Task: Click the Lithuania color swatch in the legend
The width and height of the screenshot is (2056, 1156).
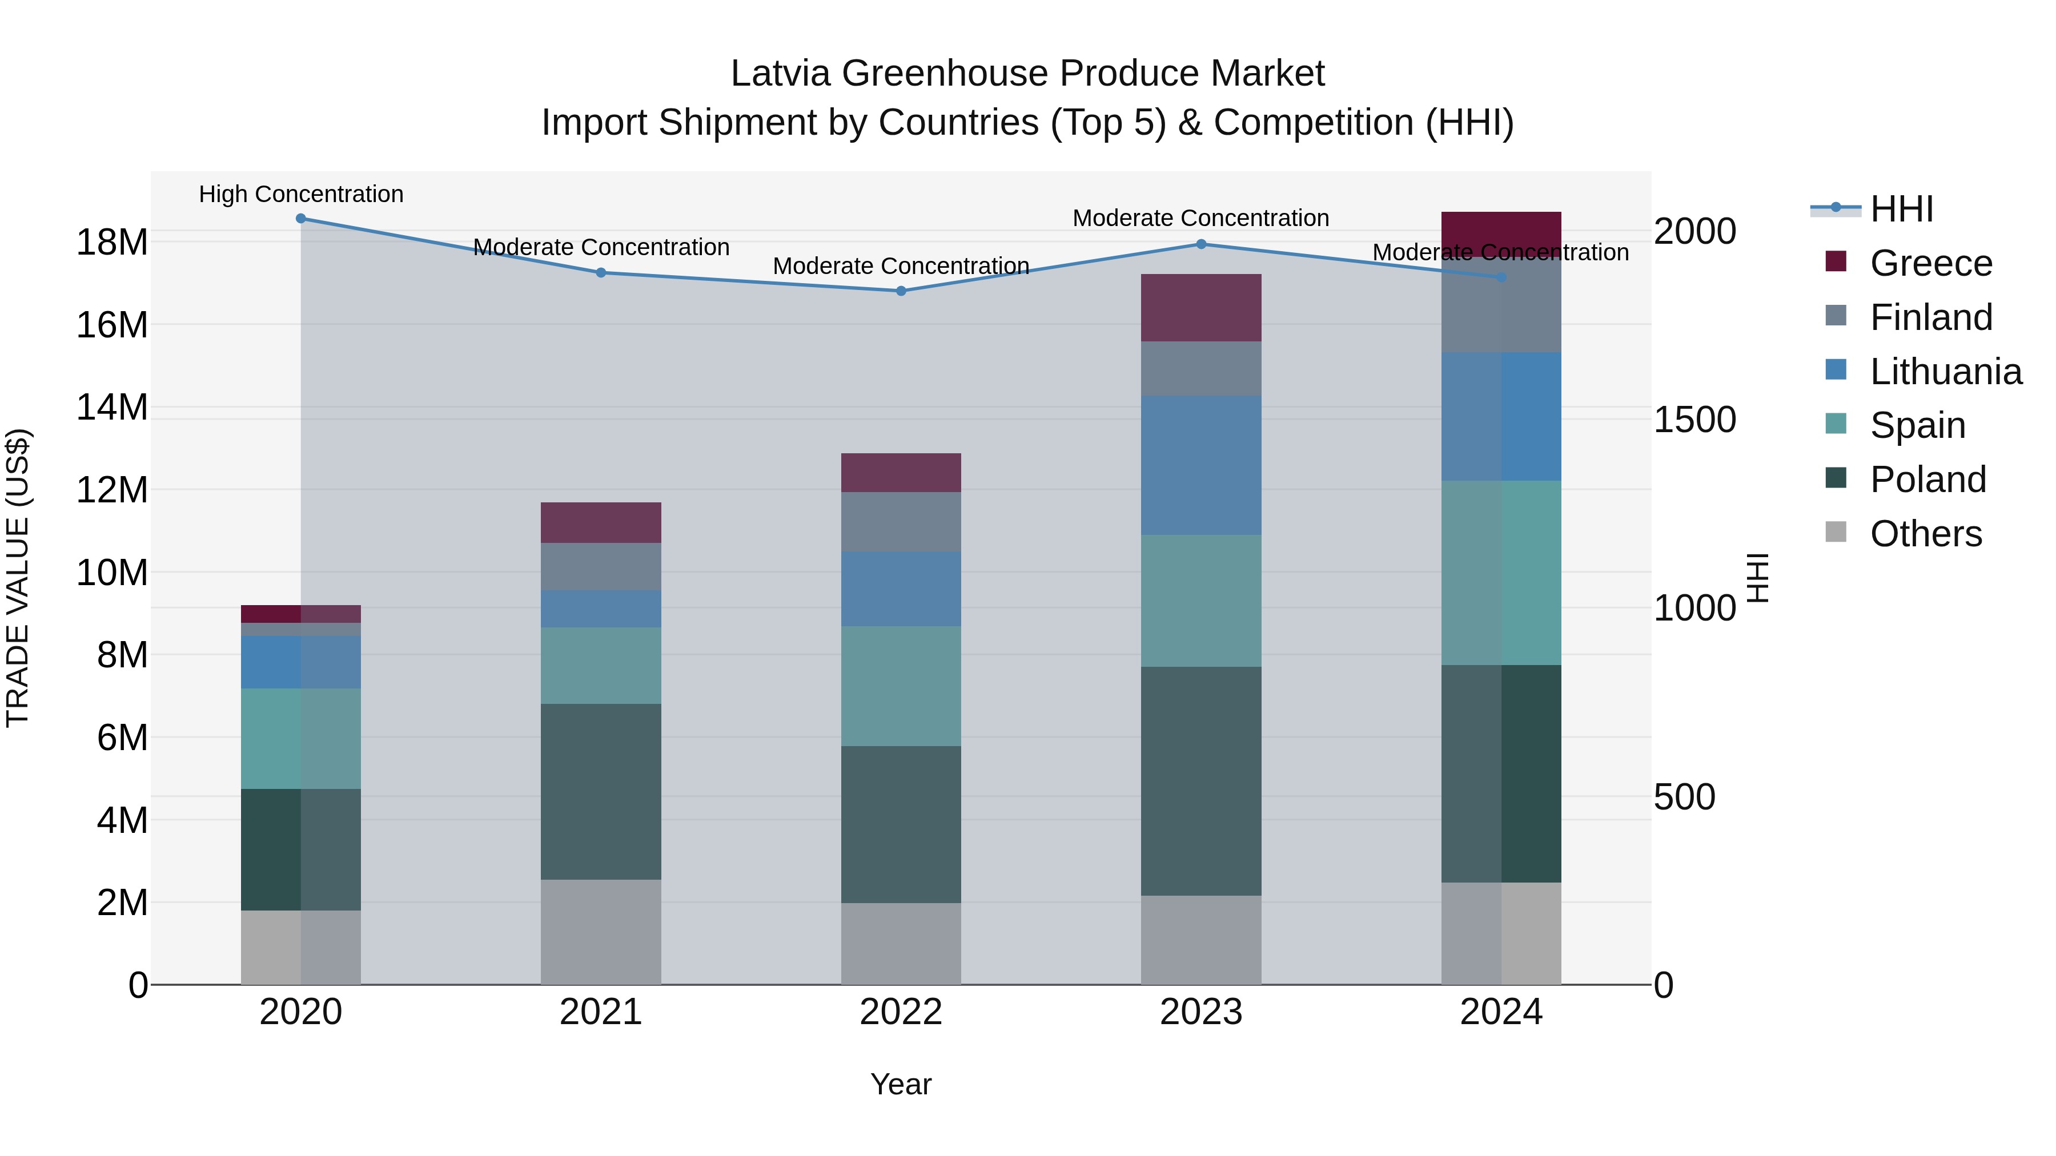Action: click(x=1836, y=369)
